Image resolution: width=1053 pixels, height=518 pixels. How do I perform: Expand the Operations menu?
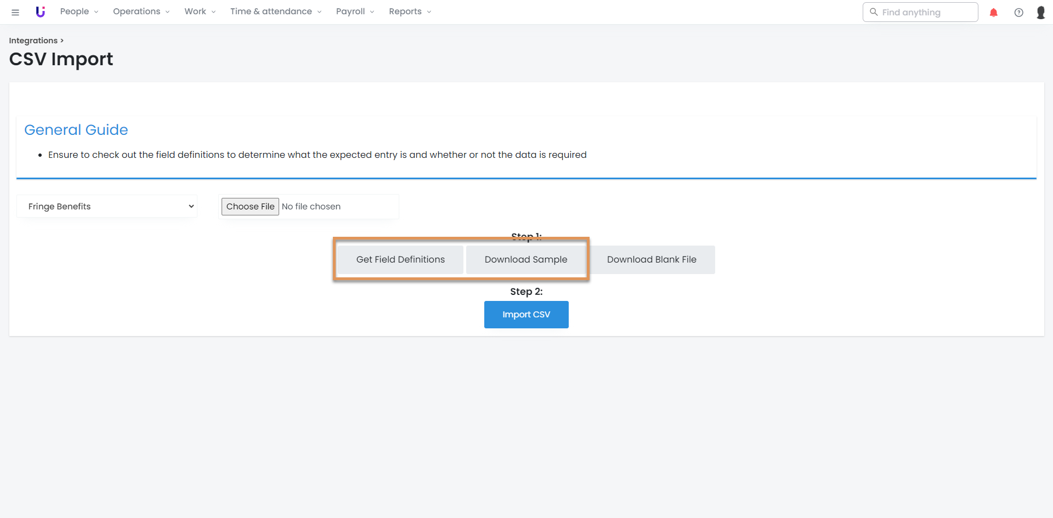[141, 12]
